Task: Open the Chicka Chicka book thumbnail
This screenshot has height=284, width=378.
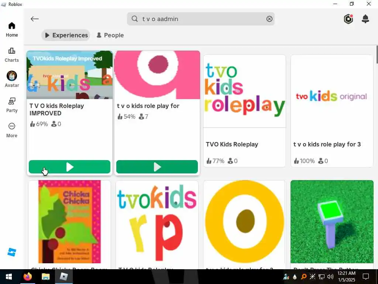Action: (x=69, y=222)
